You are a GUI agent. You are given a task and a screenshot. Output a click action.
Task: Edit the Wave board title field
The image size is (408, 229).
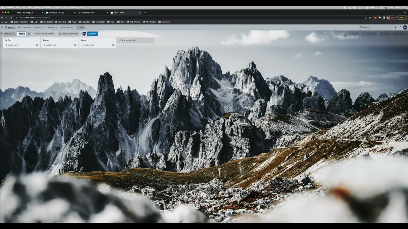pyautogui.click(x=22, y=34)
